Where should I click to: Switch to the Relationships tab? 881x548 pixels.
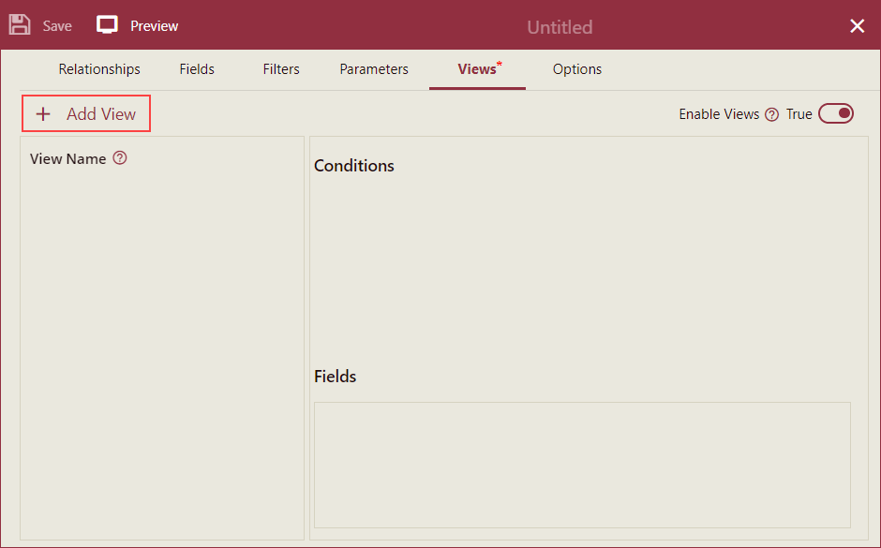[x=99, y=69]
